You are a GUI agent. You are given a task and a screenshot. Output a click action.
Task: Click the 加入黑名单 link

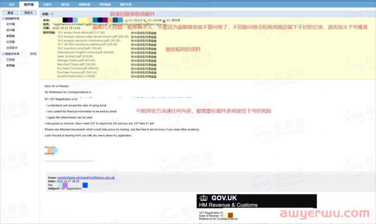[173, 21]
